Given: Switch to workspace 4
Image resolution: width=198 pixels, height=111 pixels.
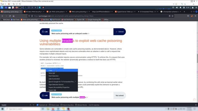Looking at the screenshot, I should [x=35, y=7].
